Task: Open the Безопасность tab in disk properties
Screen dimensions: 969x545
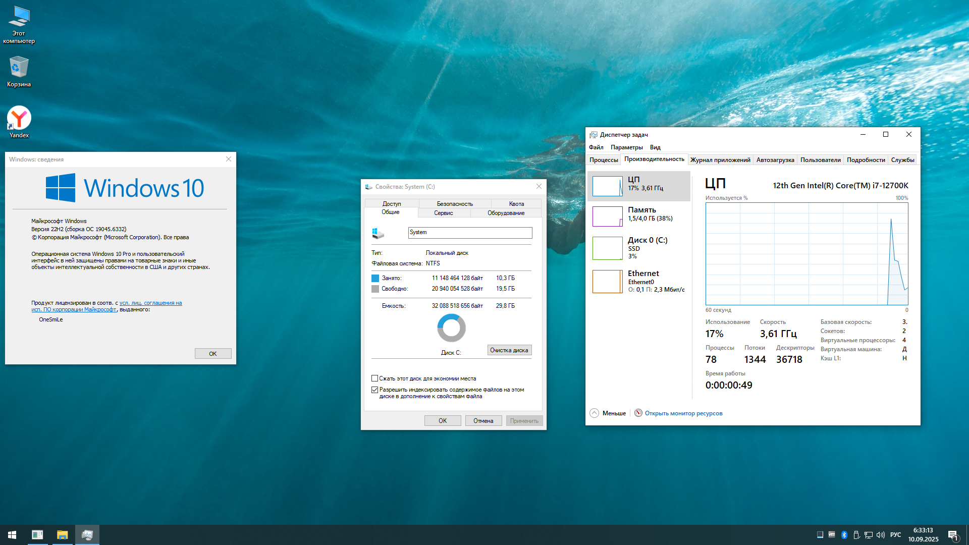Action: click(x=455, y=204)
